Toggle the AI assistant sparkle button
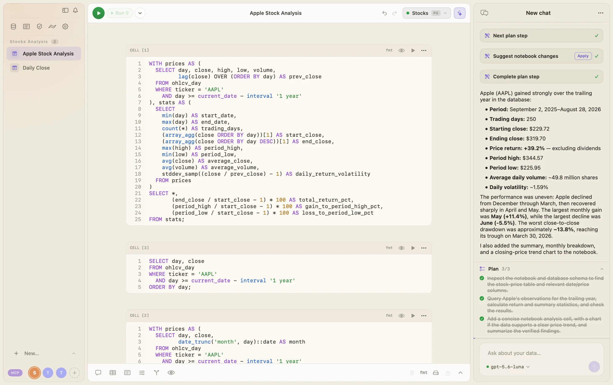Screen dimensions: 613x385 [x=460, y=13]
